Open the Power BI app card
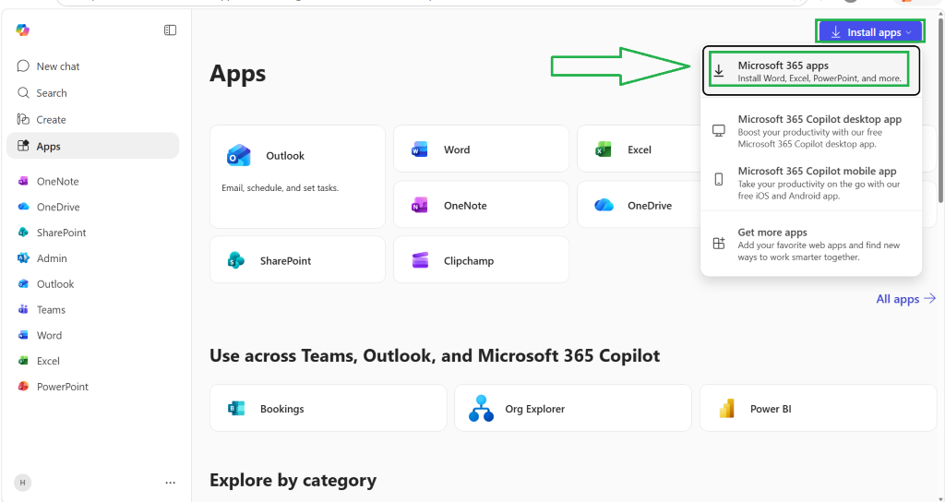 (x=818, y=408)
